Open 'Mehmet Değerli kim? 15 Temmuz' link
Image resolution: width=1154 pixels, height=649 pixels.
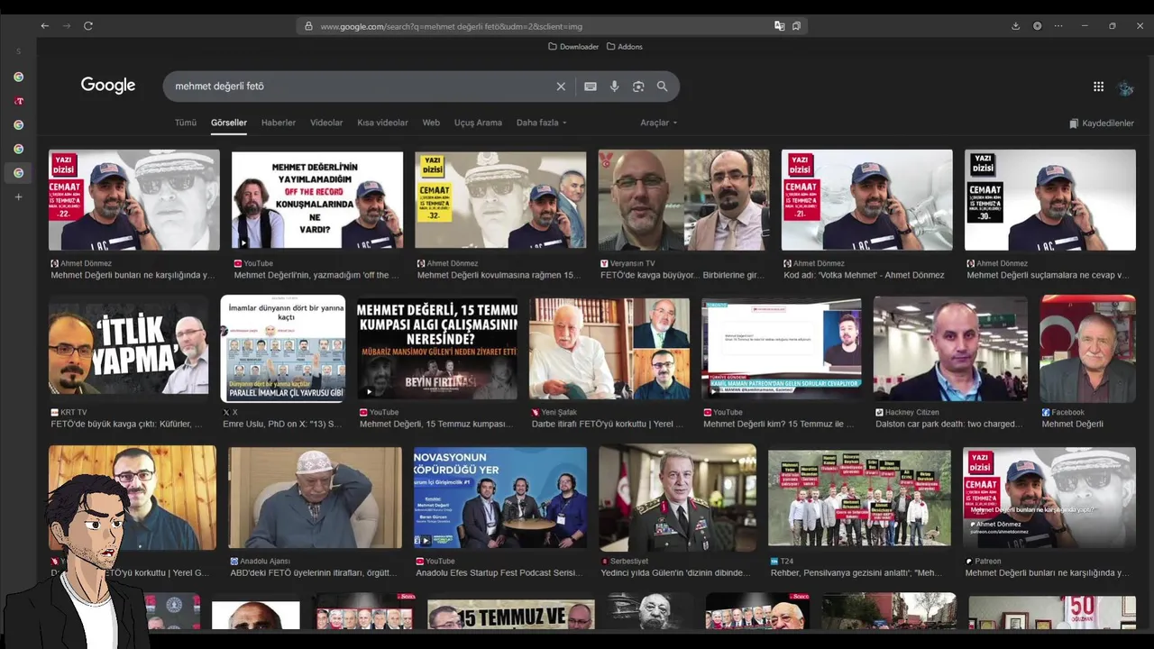pyautogui.click(x=779, y=424)
